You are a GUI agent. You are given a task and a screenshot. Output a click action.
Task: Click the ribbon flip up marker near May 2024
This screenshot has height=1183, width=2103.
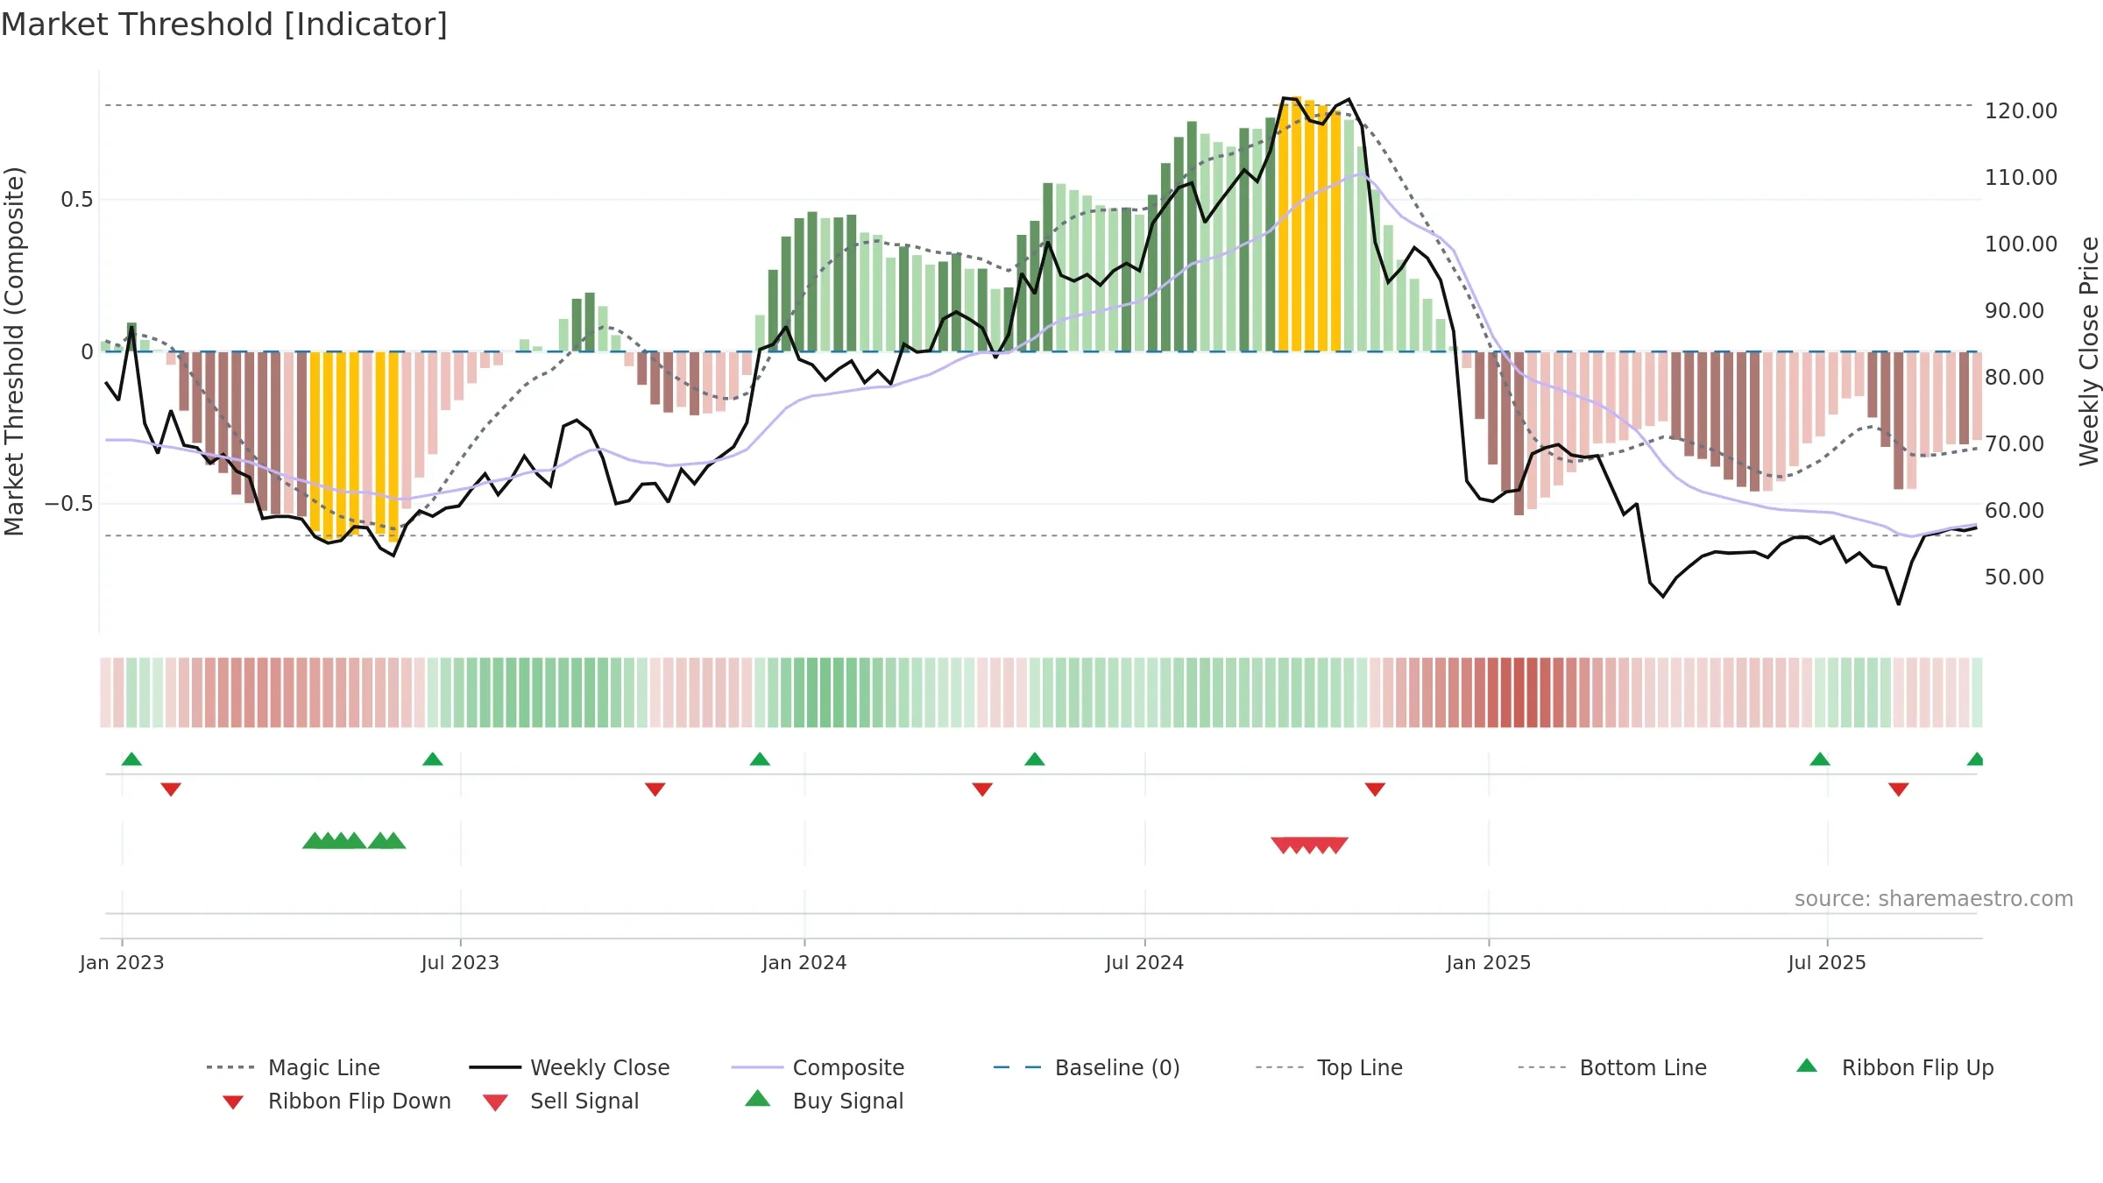tap(1035, 759)
